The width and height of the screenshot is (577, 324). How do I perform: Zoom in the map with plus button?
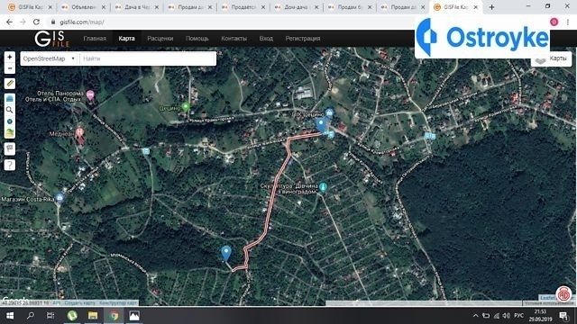pos(10,57)
